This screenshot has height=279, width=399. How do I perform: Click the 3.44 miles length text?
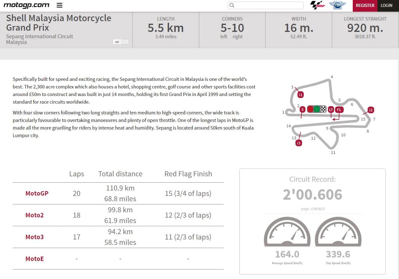pyautogui.click(x=166, y=37)
